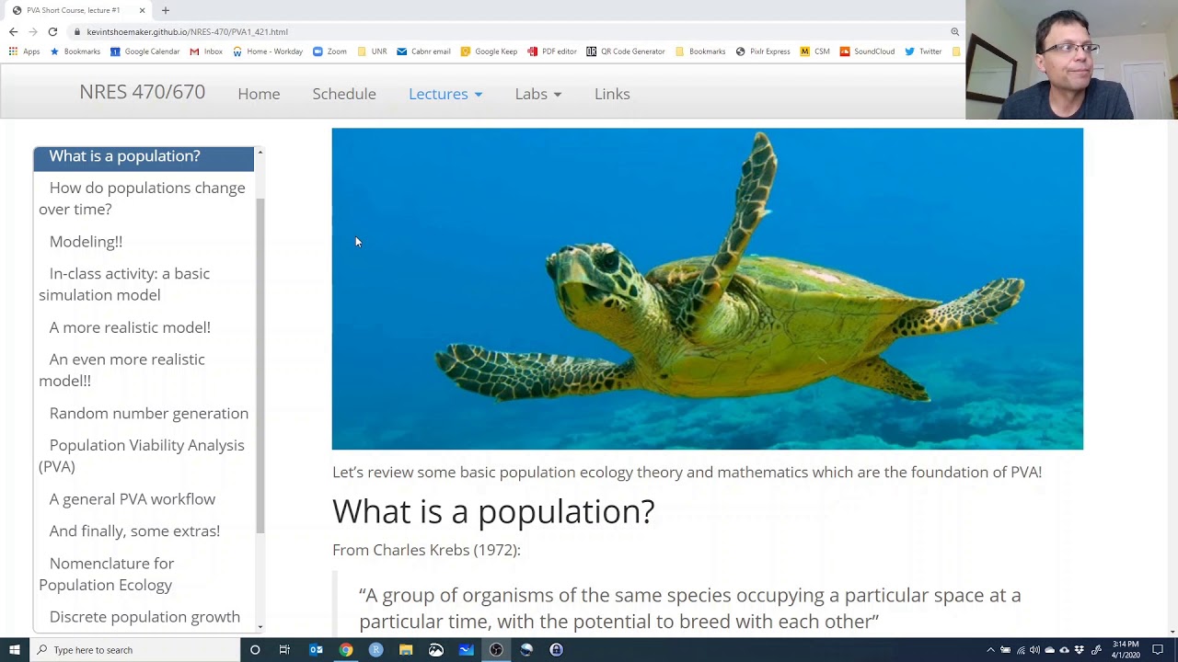Image resolution: width=1178 pixels, height=662 pixels.
Task: Expand the Lectures dropdown menu
Action: pyautogui.click(x=445, y=94)
